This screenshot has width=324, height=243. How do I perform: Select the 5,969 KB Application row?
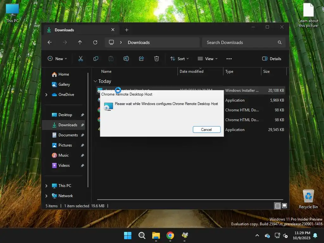[x=255, y=100]
